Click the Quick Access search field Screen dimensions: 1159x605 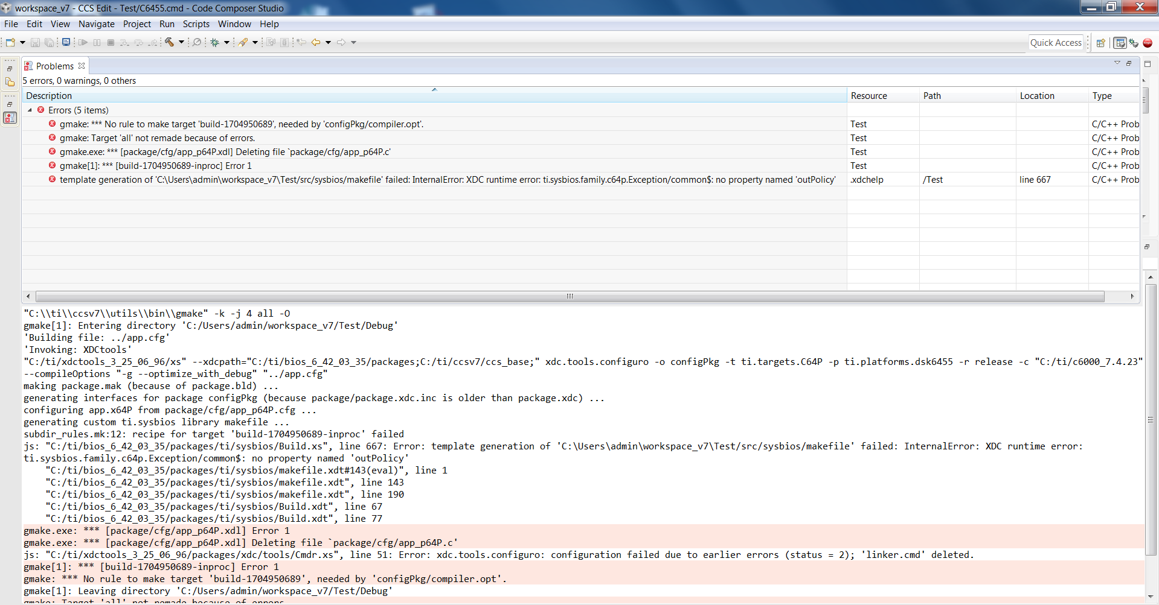pyautogui.click(x=1056, y=43)
